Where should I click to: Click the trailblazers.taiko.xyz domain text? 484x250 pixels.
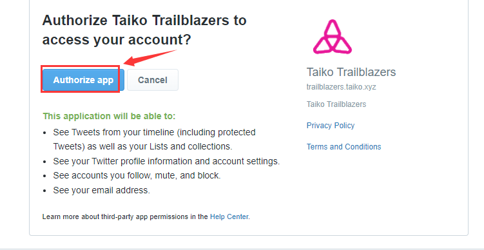(x=341, y=87)
